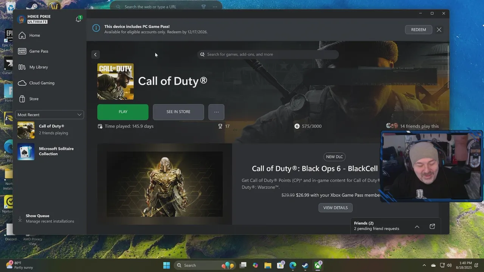484x272 pixels.
Task: Click the NEW DLC badge
Action: (335, 157)
